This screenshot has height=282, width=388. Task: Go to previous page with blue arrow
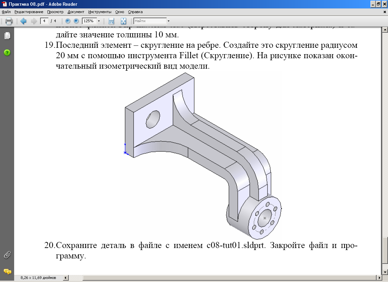(23, 21)
